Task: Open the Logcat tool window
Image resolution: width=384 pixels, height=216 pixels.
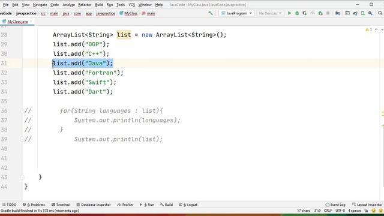Action: tap(188, 205)
